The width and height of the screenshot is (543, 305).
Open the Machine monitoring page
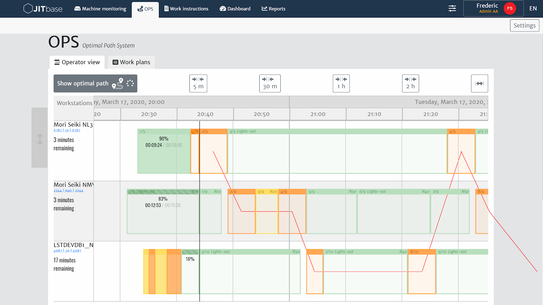(x=100, y=9)
